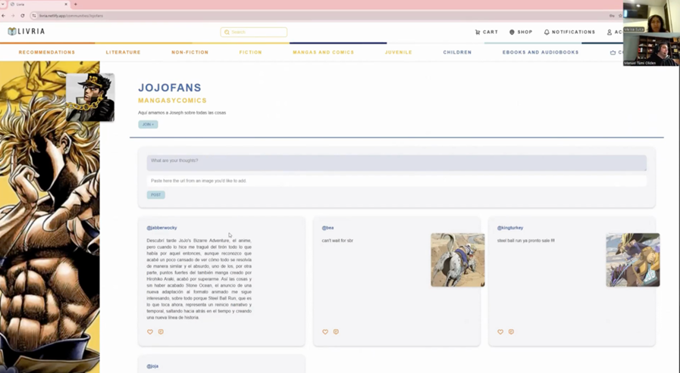Image resolution: width=680 pixels, height=373 pixels.
Task: Submit with the POST button
Action: [x=155, y=194]
